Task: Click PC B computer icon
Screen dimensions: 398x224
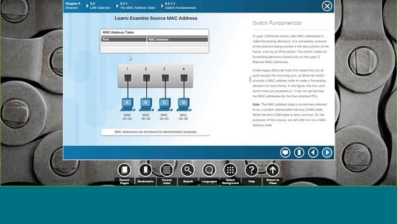Action: (146, 105)
